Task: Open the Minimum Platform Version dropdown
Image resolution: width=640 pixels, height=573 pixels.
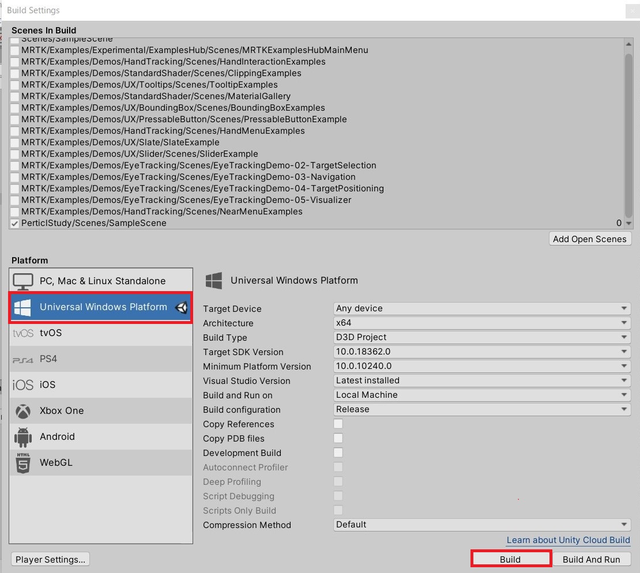Action: point(481,366)
